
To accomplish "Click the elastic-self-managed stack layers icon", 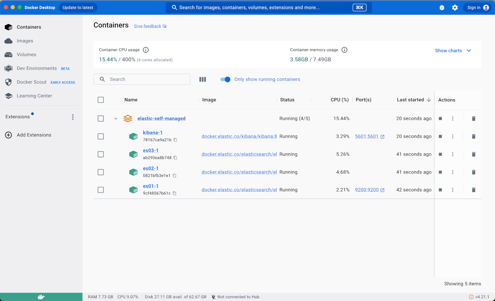I will coord(128,119).
